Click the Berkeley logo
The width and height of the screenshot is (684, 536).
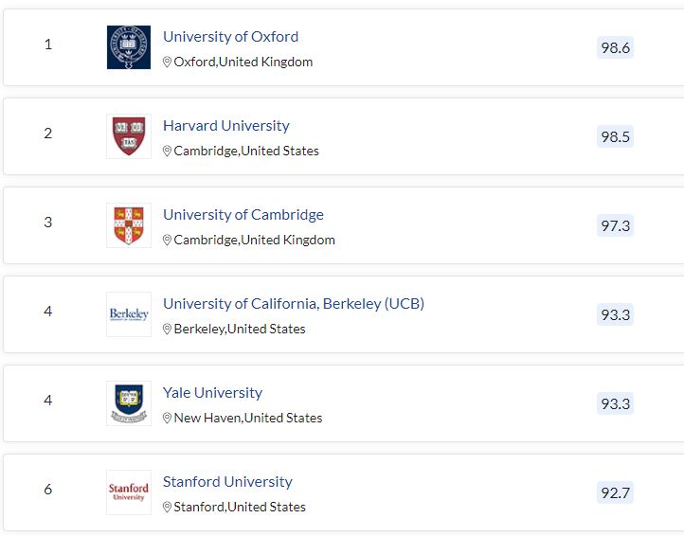point(129,314)
